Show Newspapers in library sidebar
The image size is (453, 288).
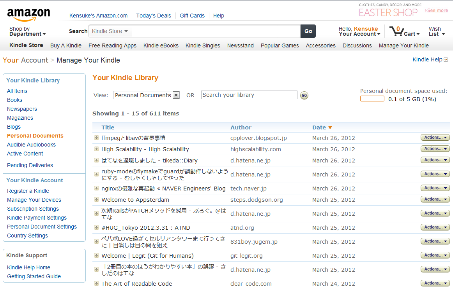click(22, 109)
